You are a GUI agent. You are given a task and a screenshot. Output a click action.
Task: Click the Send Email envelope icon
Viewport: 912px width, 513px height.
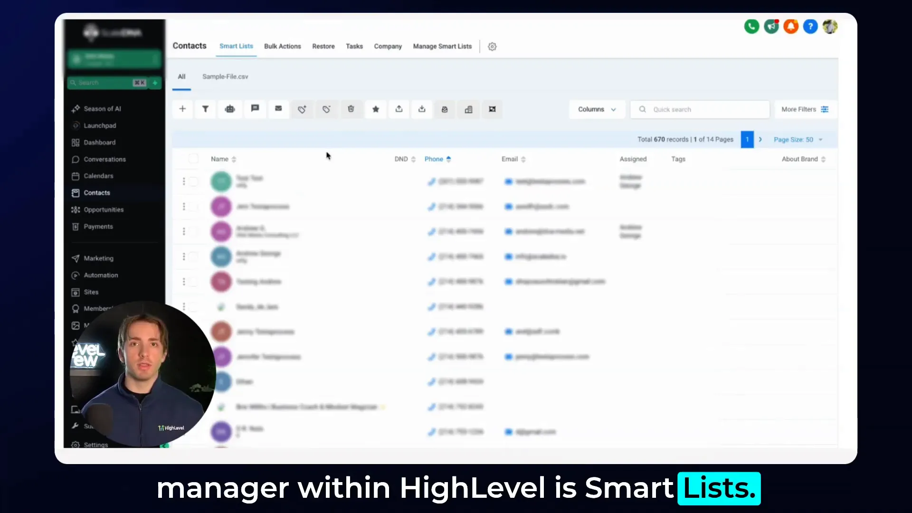(x=278, y=109)
